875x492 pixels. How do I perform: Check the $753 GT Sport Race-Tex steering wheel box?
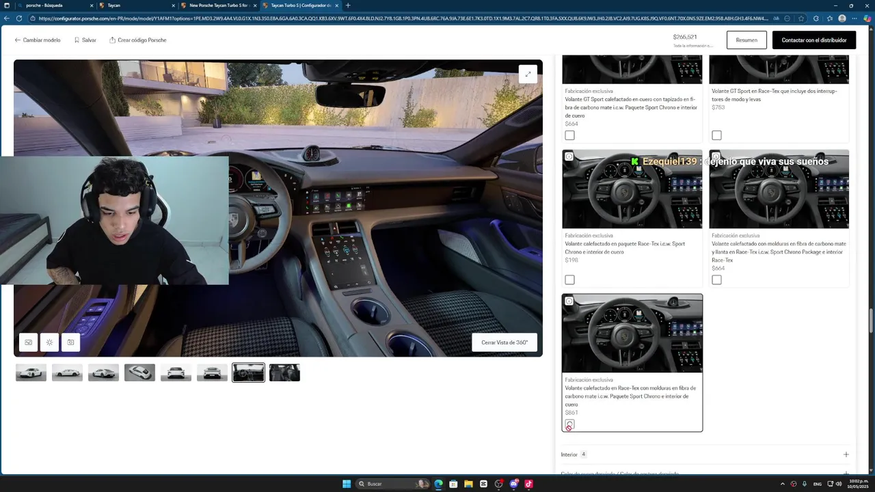(x=716, y=135)
